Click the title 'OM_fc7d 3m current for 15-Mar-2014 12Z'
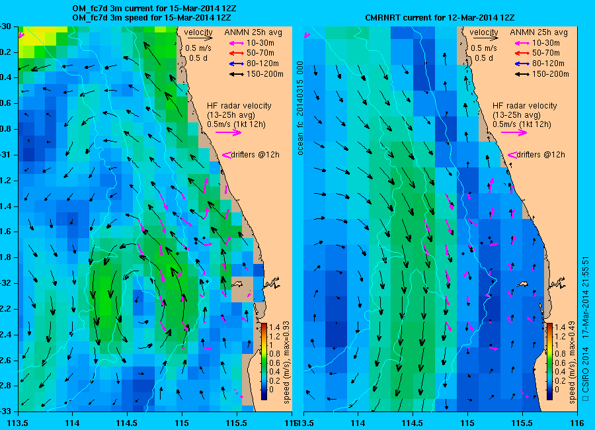Image resolution: width=595 pixels, height=430 pixels. (155, 9)
